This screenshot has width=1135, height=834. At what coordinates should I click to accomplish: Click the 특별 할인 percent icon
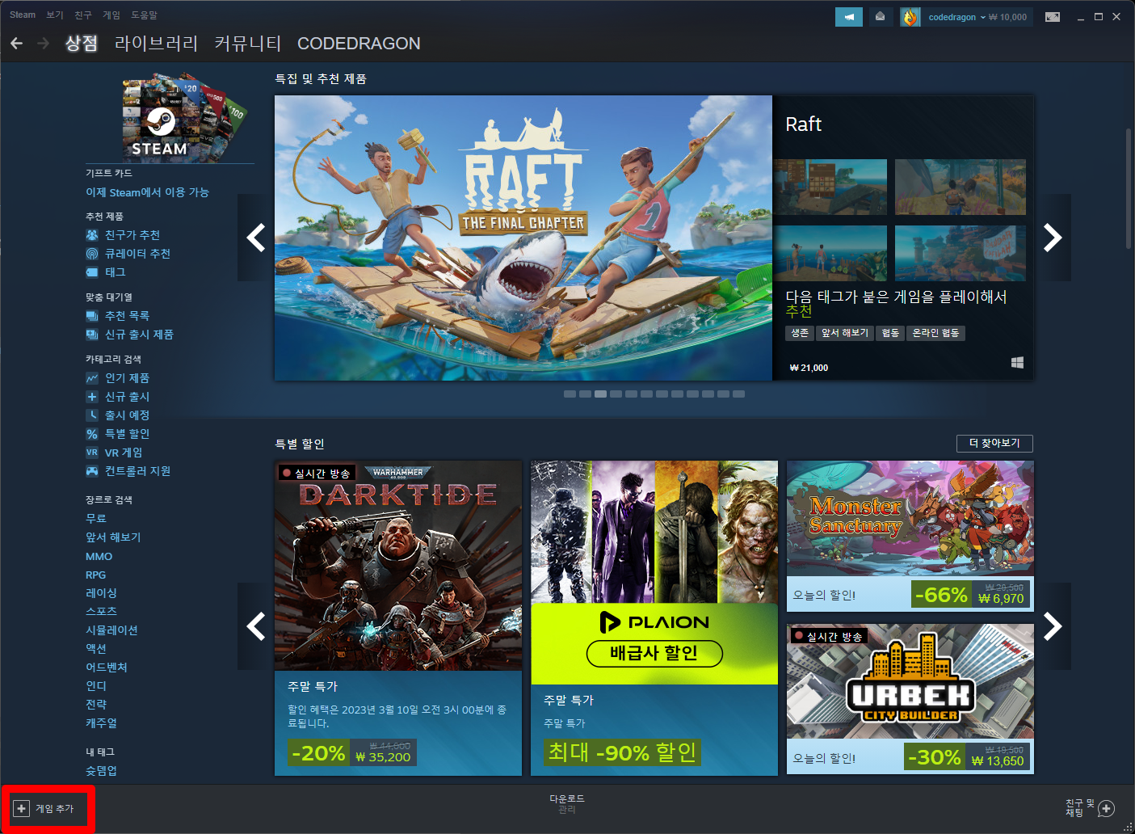pos(92,434)
